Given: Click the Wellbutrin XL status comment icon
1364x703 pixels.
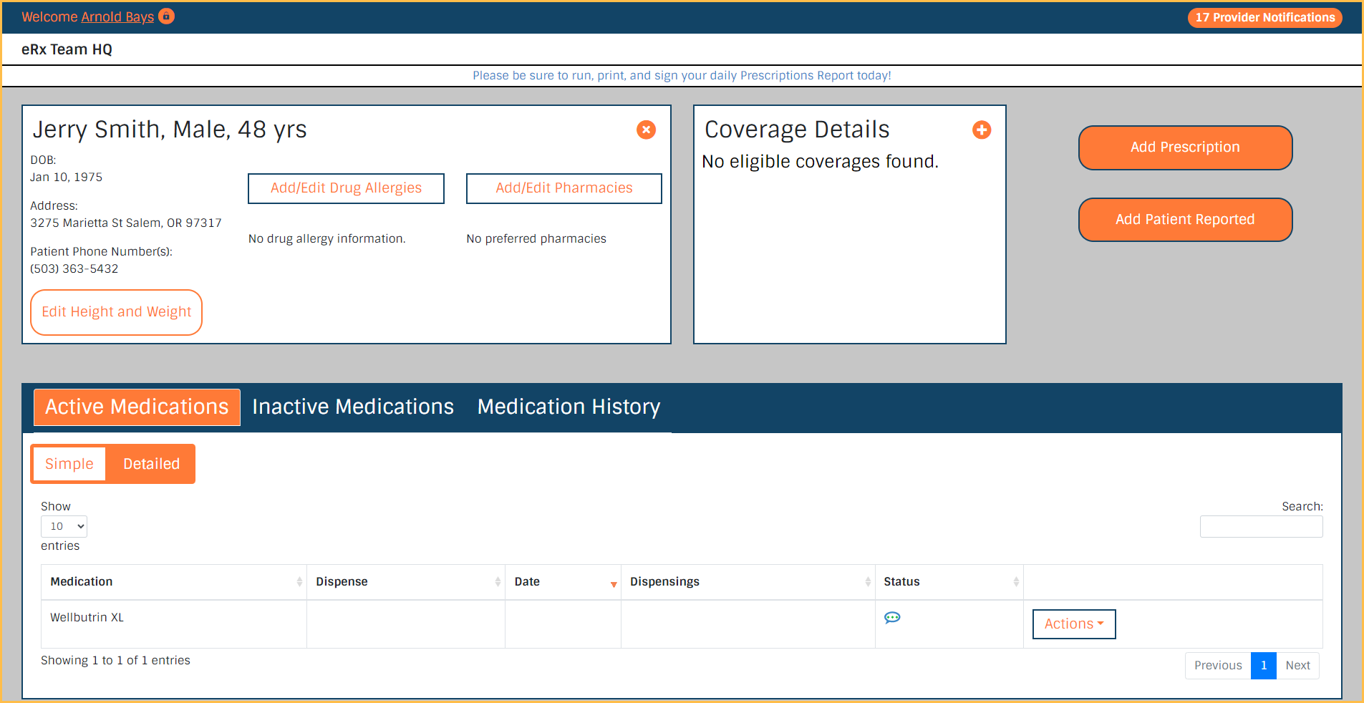Looking at the screenshot, I should coord(892,617).
